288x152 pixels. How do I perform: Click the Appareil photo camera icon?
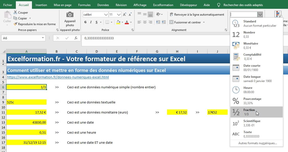click(70, 15)
